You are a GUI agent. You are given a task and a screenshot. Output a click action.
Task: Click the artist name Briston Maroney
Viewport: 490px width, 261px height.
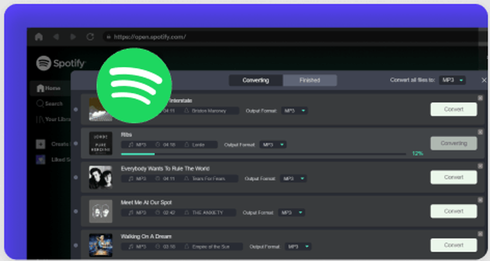[x=209, y=111]
